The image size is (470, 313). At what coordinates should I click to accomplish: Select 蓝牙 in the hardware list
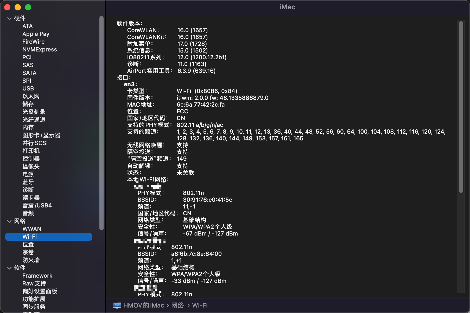coord(28,182)
